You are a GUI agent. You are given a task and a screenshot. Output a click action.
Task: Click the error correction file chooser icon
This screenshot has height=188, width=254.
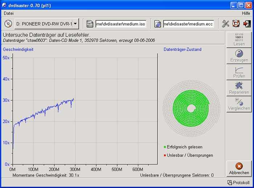(157, 24)
